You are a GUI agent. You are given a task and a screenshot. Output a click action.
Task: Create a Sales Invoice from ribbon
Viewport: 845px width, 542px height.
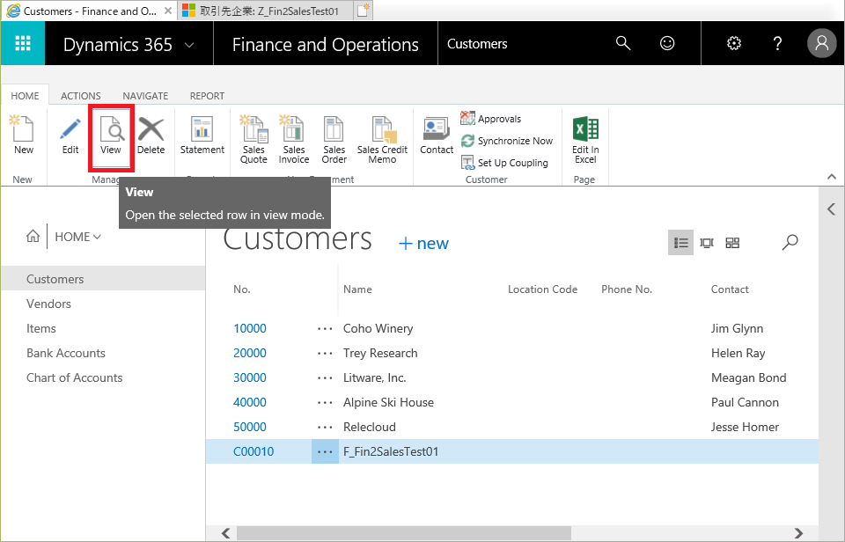click(294, 140)
